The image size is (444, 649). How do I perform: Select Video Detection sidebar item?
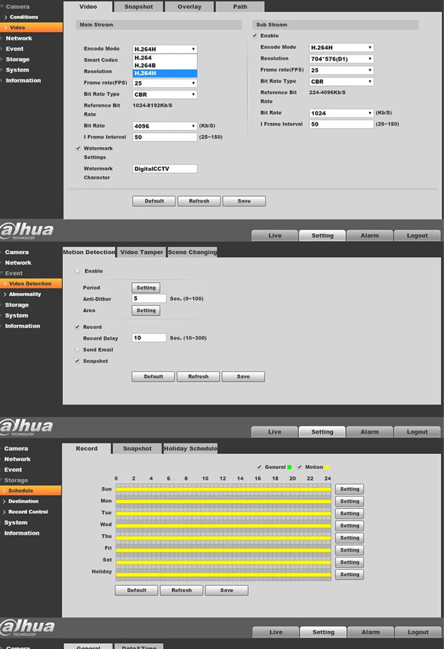click(x=31, y=283)
